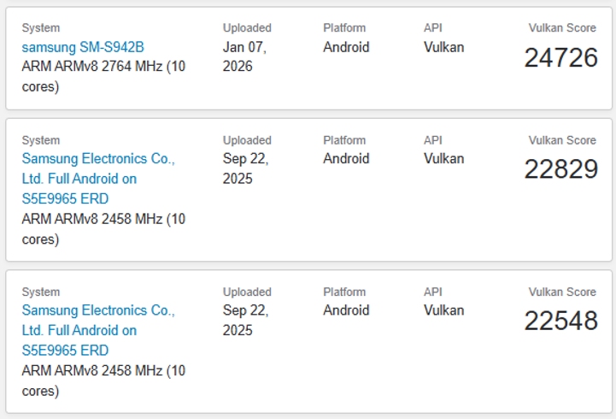The width and height of the screenshot is (616, 419).
Task: Click the System label above samsung SM-S942B
Action: click(41, 28)
